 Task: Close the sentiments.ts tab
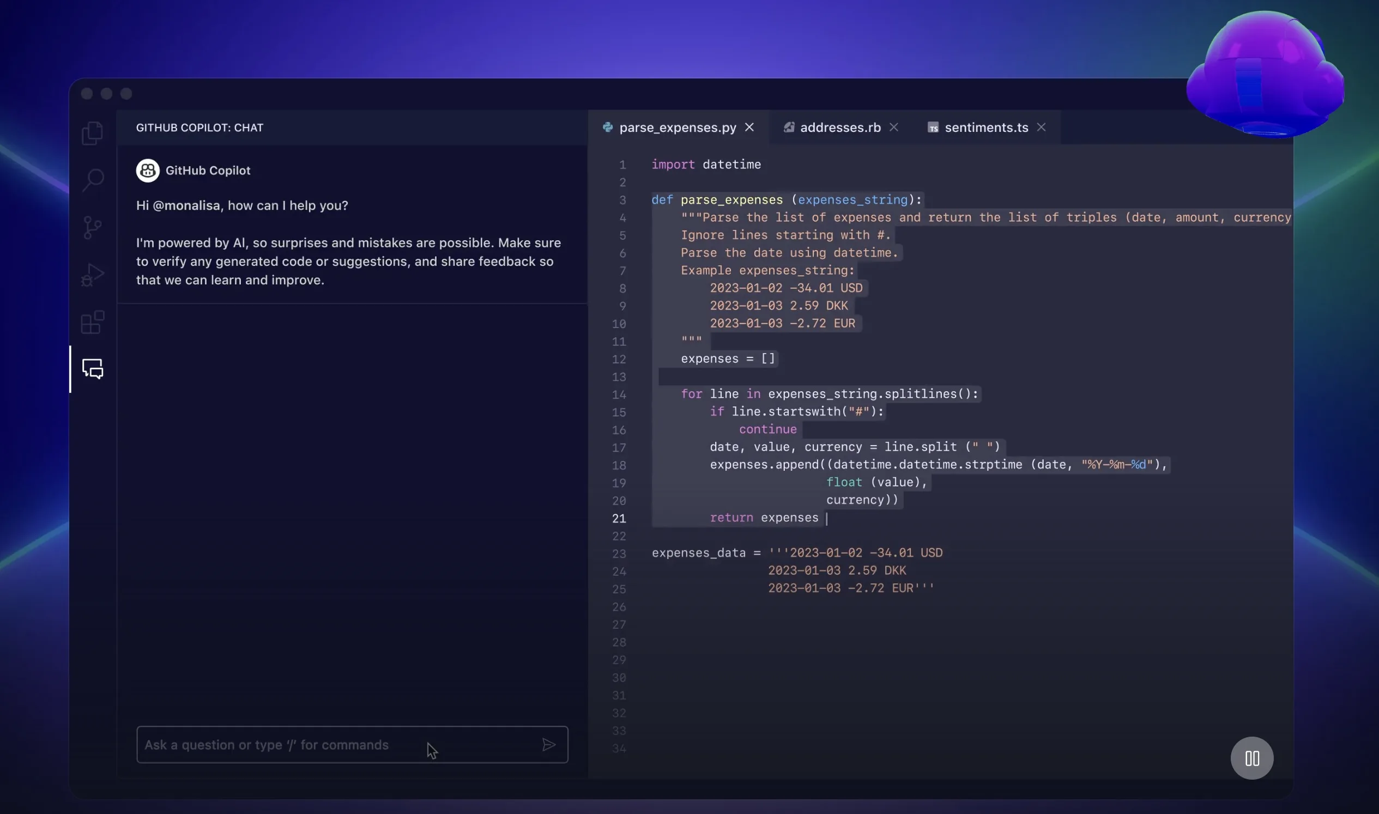pyautogui.click(x=1041, y=127)
